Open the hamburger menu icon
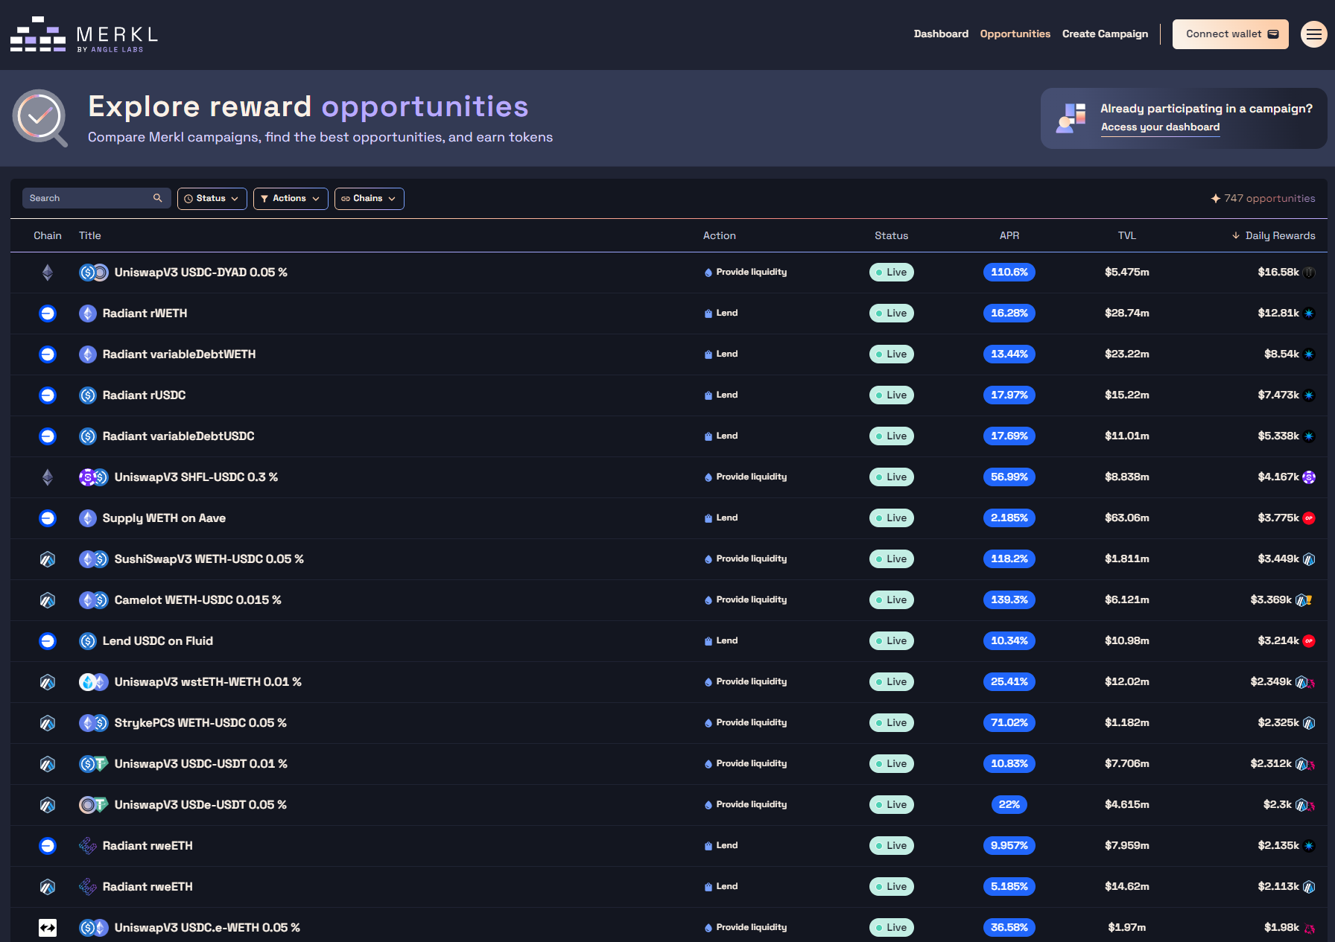The width and height of the screenshot is (1335, 942). point(1313,34)
